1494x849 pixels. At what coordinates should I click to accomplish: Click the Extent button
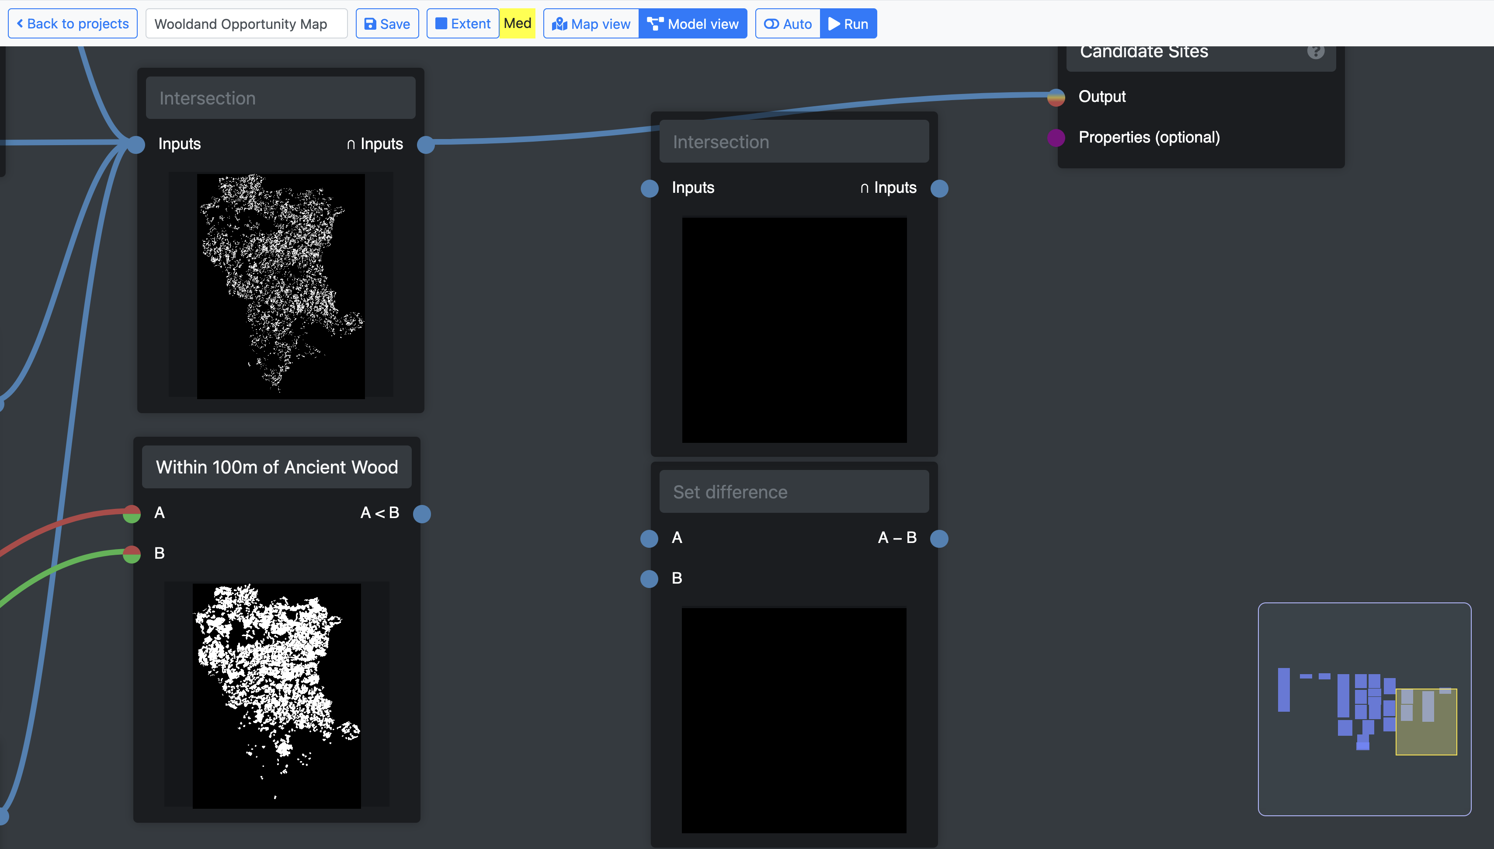463,24
